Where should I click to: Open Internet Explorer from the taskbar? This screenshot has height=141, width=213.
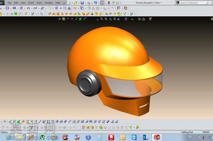(x=8, y=137)
